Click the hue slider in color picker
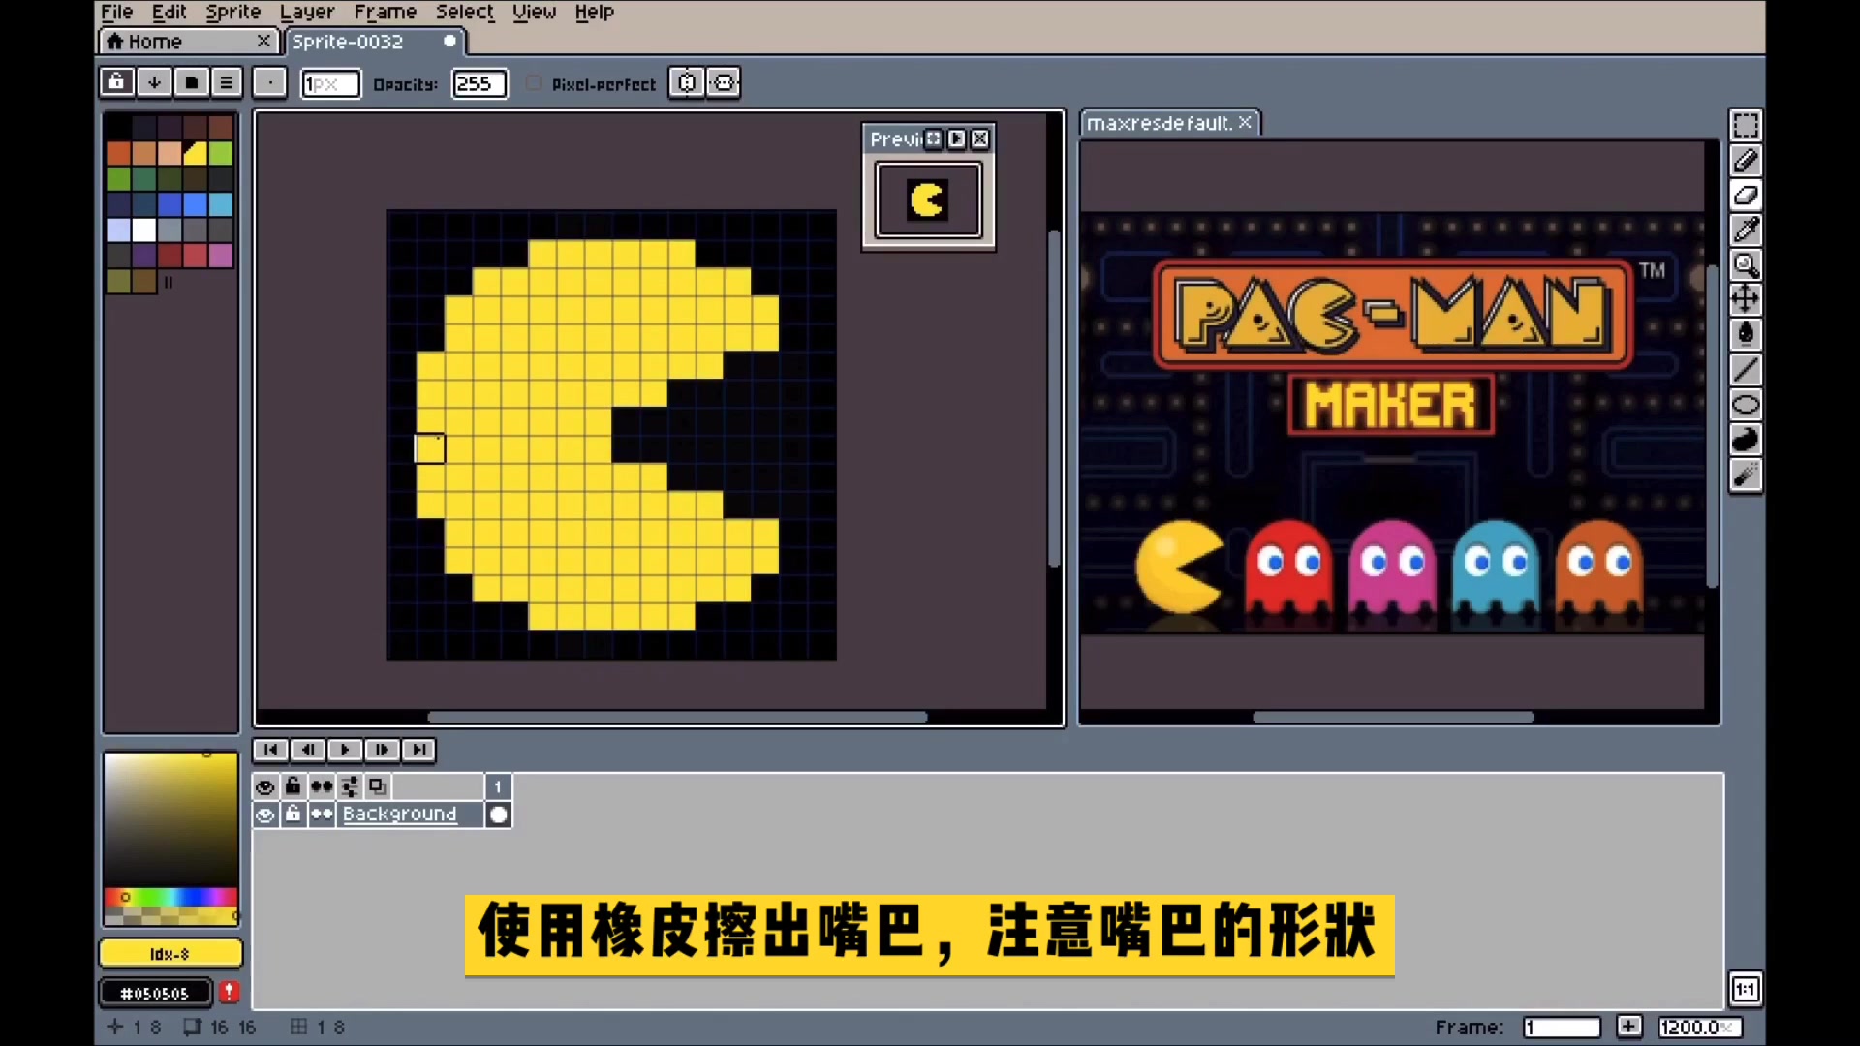Viewport: 1860px width, 1046px height. (170, 897)
